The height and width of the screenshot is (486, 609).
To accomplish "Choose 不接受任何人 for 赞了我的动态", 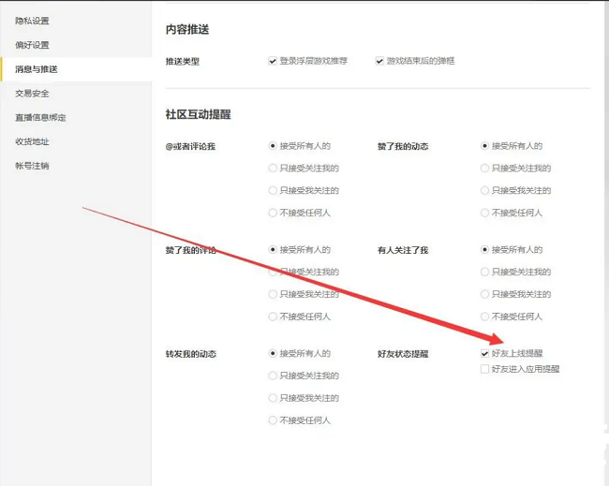I will coord(484,214).
